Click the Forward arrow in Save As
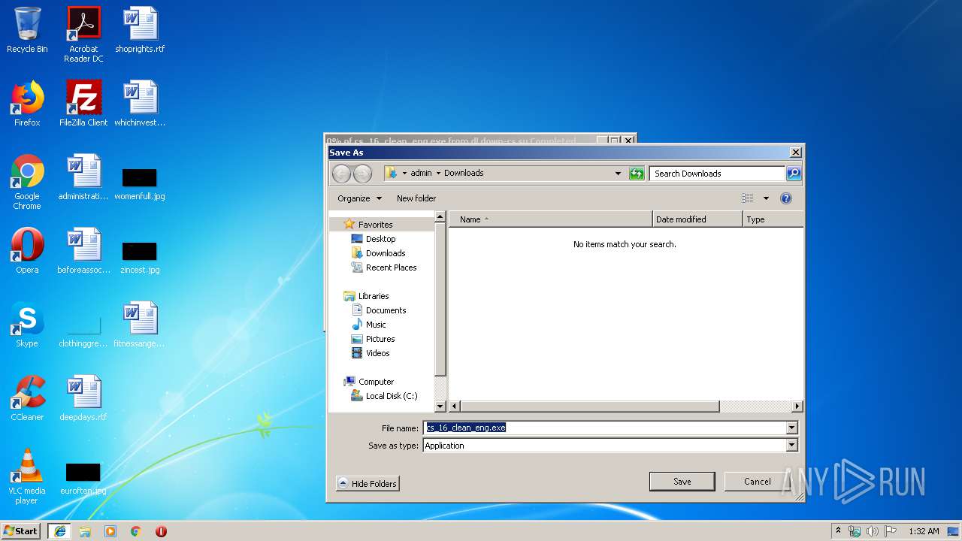This screenshot has height=541, width=962. click(x=362, y=174)
